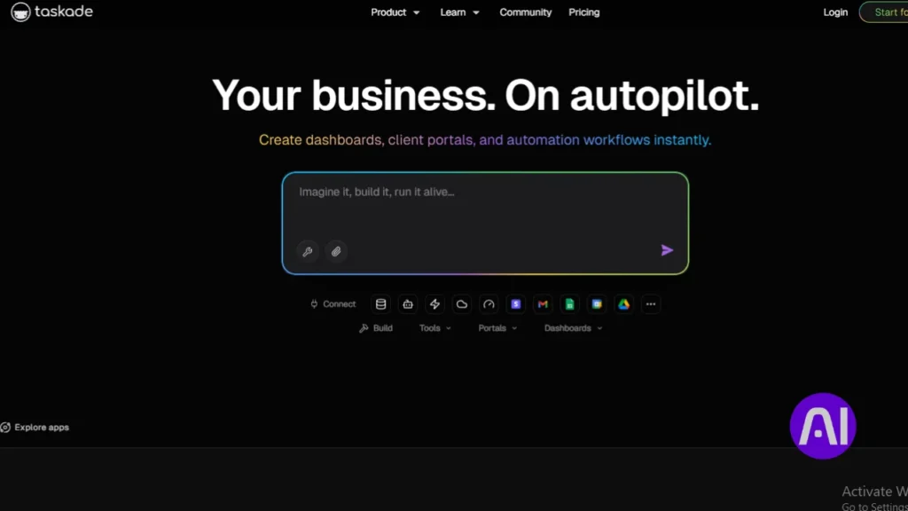
Task: Expand the Dashboards dropdown
Action: pos(571,327)
